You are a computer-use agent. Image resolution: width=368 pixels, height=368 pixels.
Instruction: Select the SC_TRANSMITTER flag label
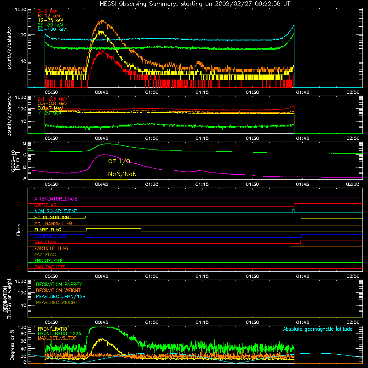tap(53, 224)
